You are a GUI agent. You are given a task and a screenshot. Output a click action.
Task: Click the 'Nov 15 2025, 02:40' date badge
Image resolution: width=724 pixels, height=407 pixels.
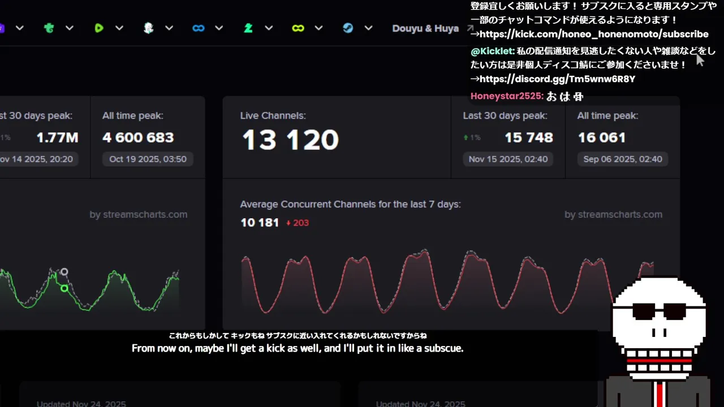[x=508, y=159]
